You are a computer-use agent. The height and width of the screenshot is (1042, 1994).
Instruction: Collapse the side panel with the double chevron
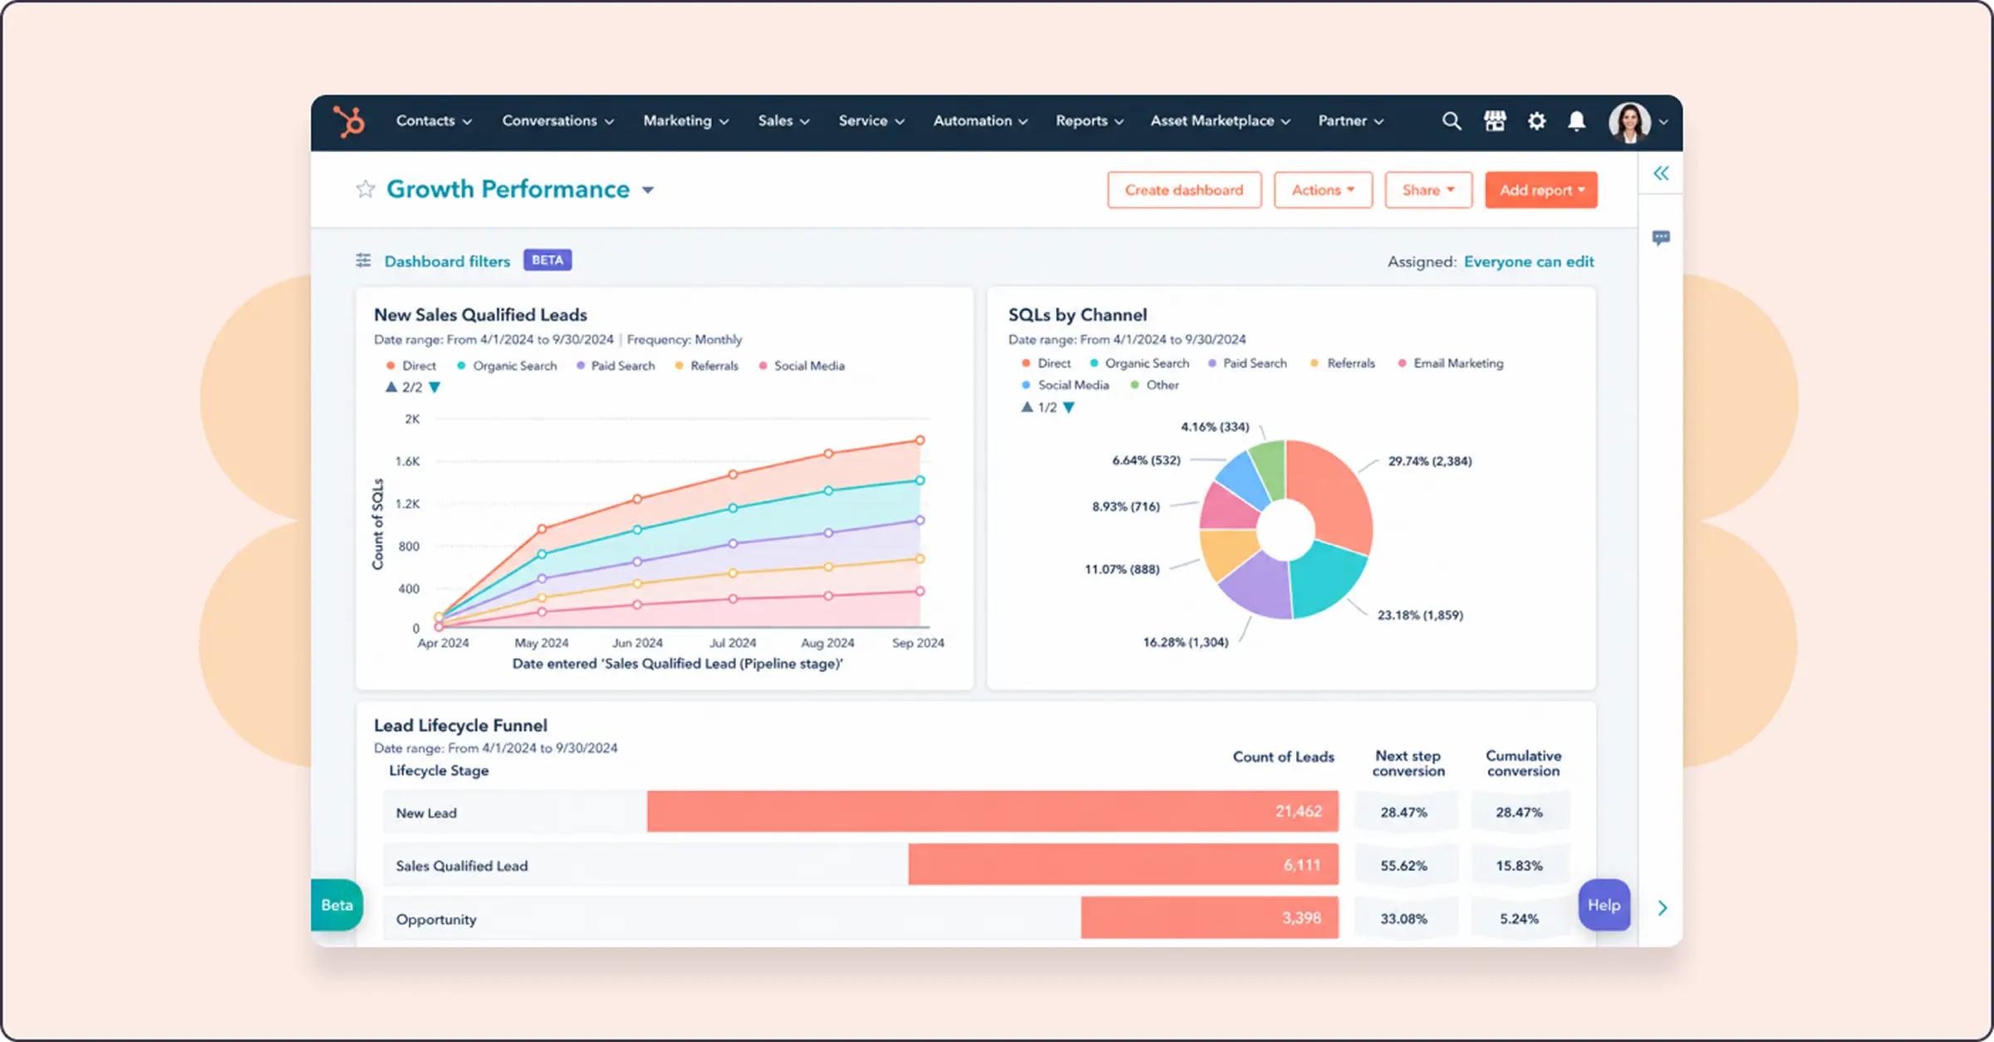pyautogui.click(x=1661, y=174)
